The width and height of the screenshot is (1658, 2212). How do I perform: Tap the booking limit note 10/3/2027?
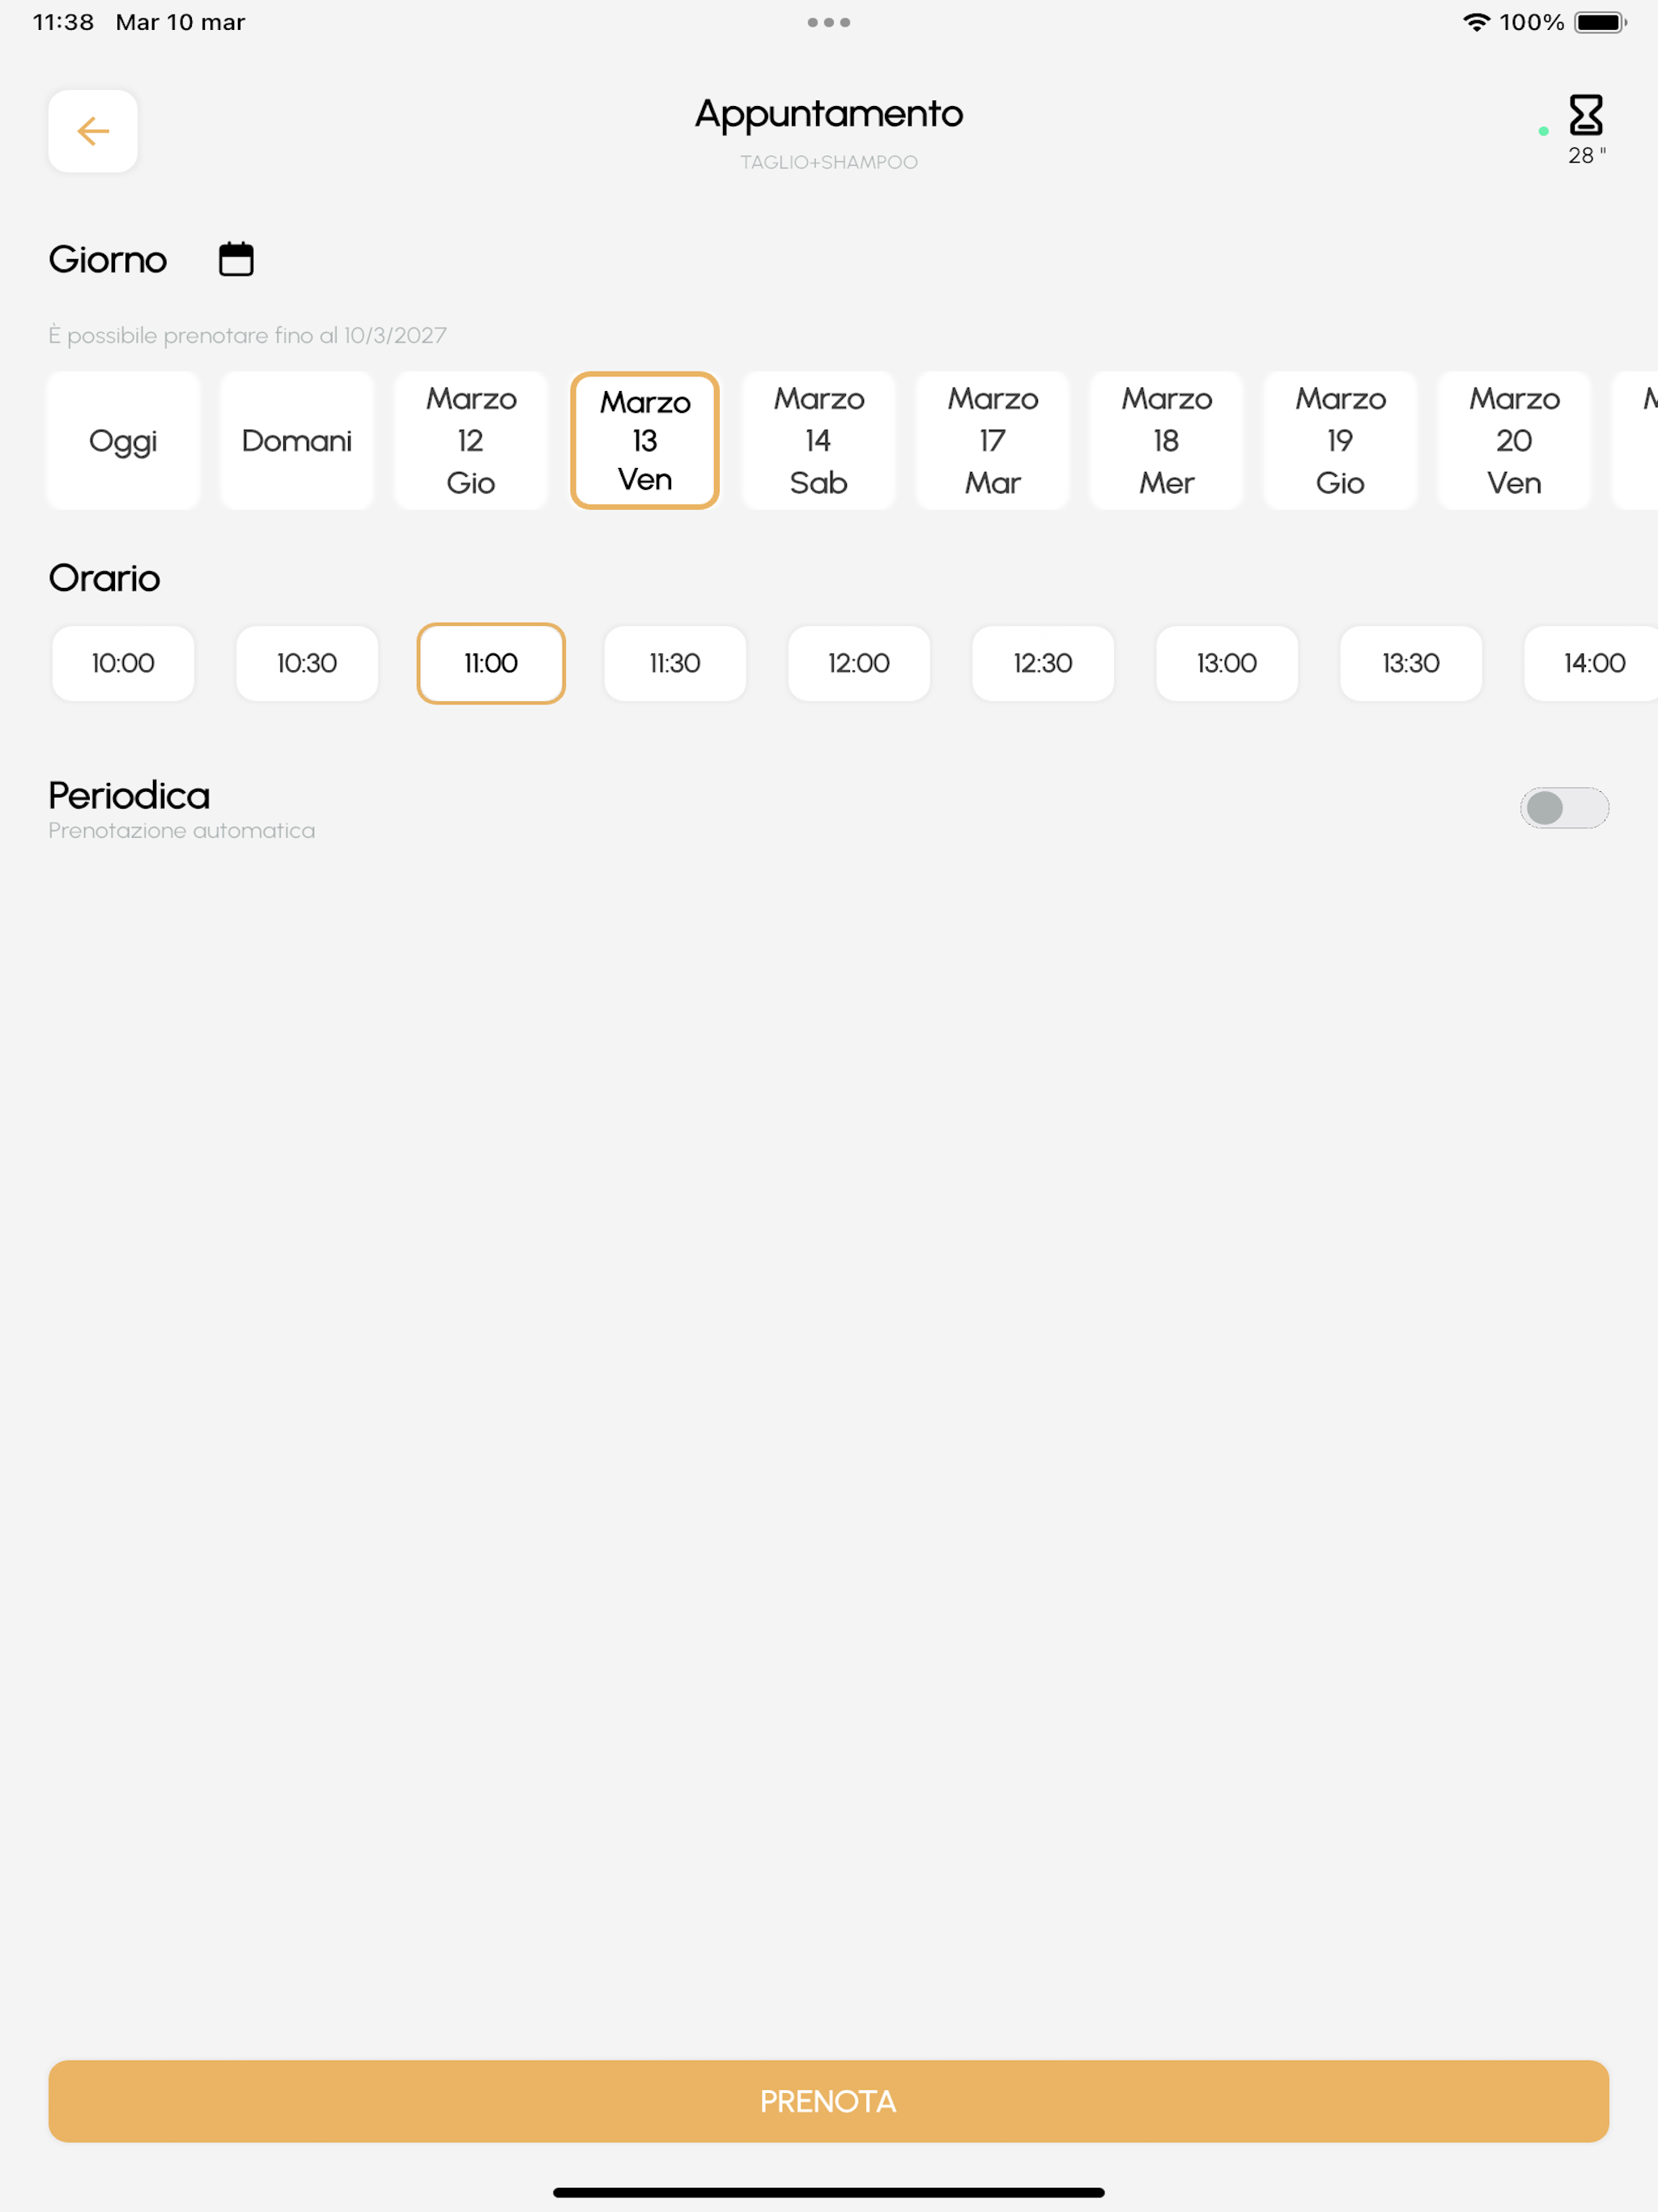247,335
